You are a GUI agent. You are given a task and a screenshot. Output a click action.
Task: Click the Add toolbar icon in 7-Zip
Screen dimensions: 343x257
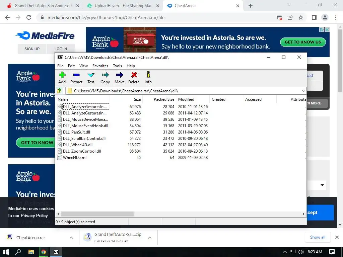62,78
